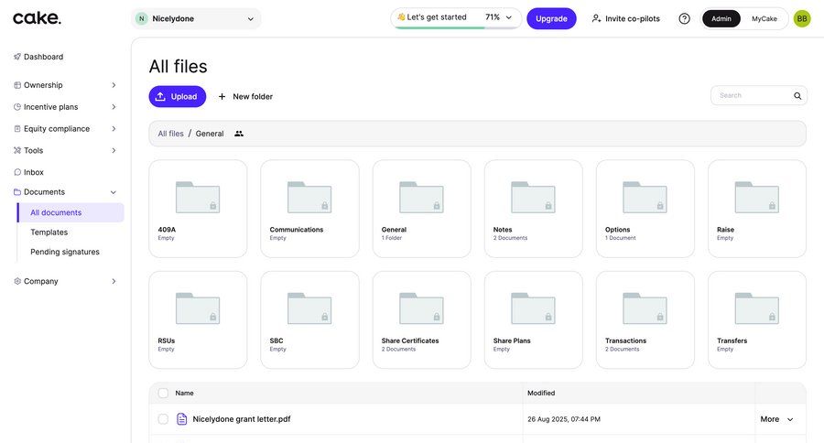Expand the Ownership menu chevron

(114, 85)
